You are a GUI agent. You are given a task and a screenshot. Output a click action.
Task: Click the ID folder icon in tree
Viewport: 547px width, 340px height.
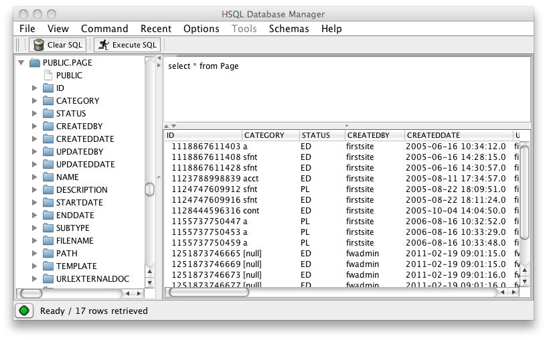48,88
